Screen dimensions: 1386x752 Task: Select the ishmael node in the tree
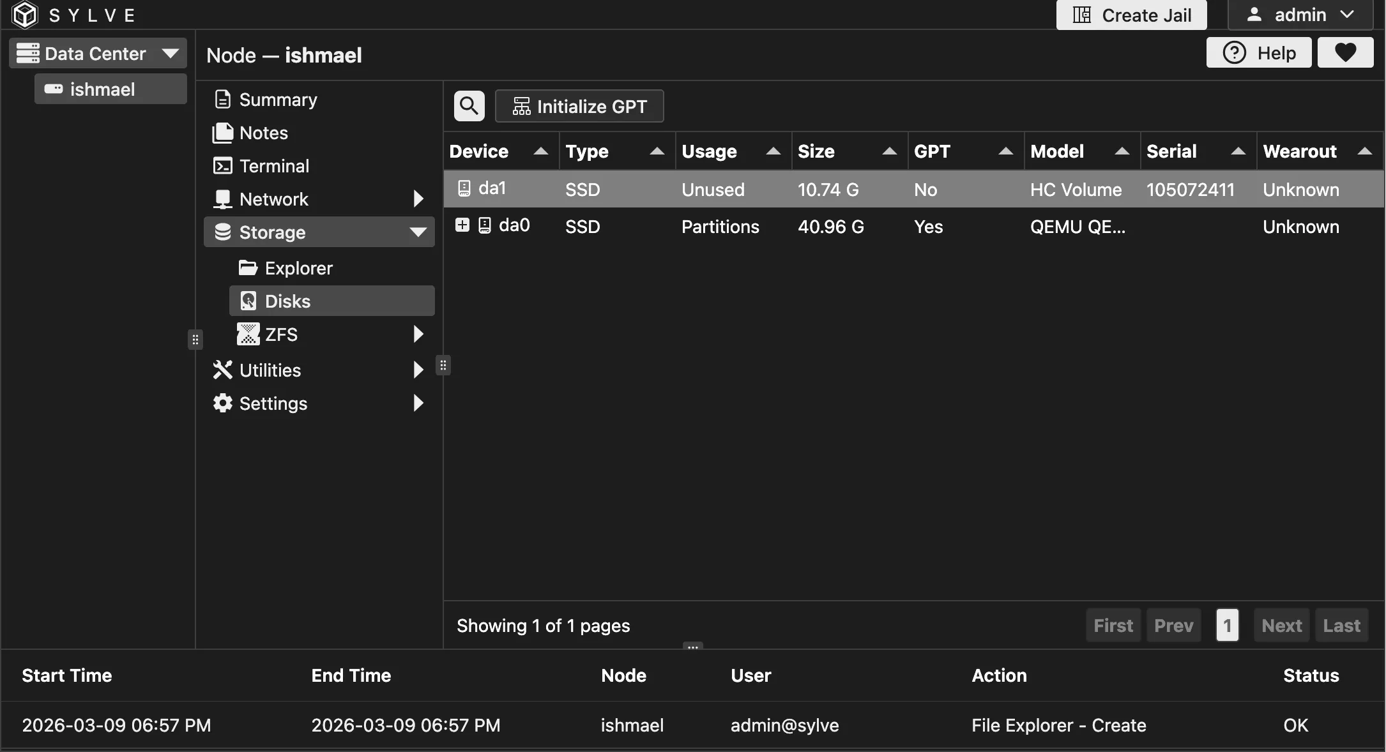coord(110,89)
